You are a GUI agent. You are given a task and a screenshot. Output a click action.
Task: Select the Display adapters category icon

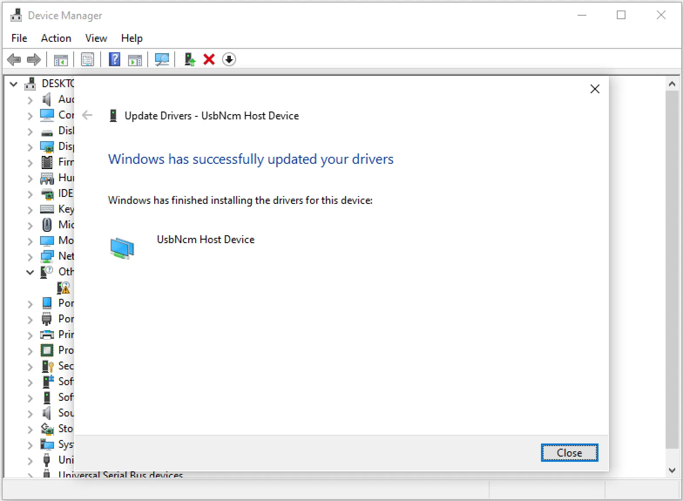[x=47, y=147]
